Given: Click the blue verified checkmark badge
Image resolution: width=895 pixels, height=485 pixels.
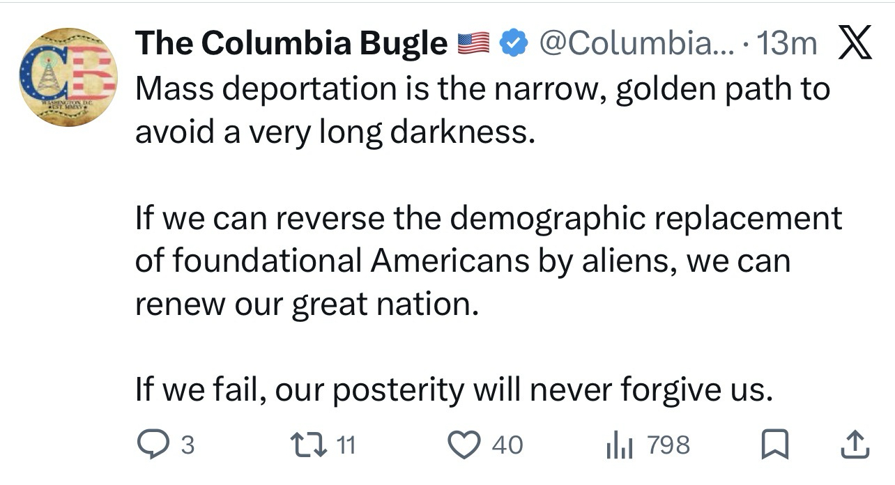Looking at the screenshot, I should point(514,44).
